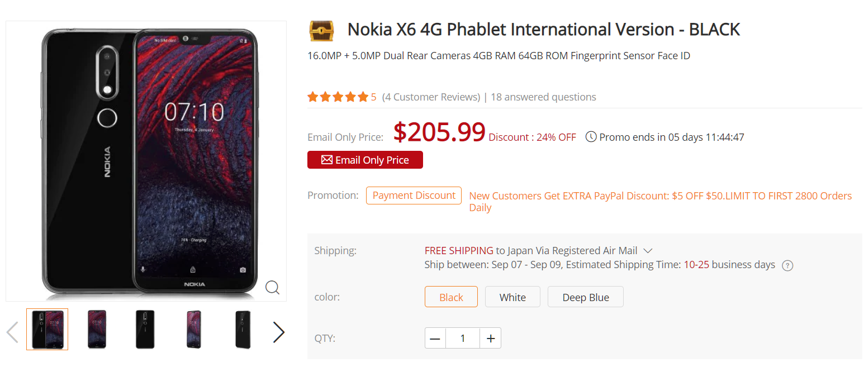This screenshot has width=864, height=367.
Task: Click the treasure chest icon beside title
Action: (321, 30)
